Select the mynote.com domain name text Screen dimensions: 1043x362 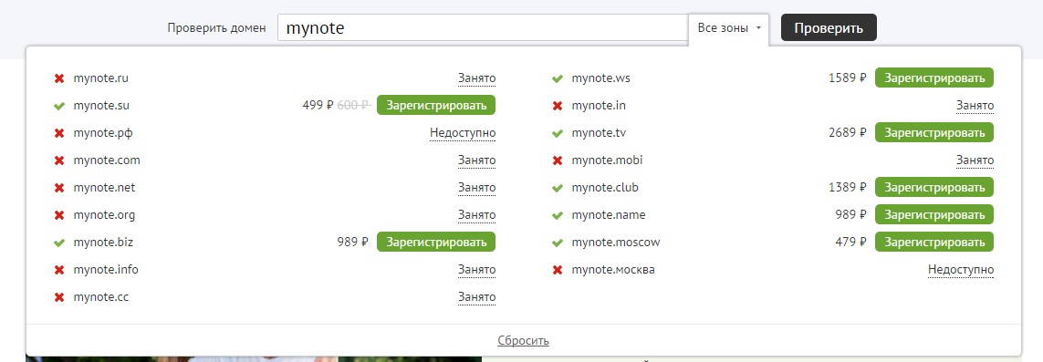tap(107, 160)
